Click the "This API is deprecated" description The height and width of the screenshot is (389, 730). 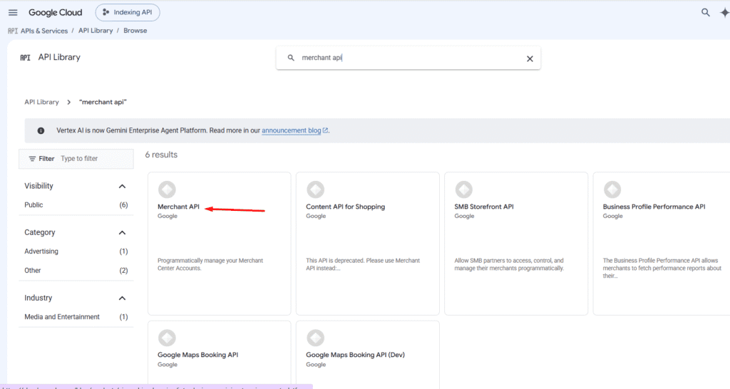coord(363,265)
